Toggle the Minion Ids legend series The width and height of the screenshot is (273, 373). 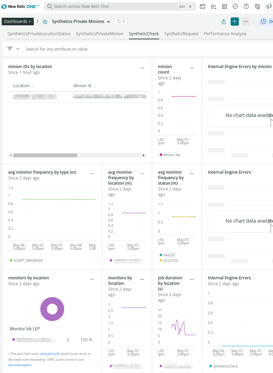pos(171,155)
